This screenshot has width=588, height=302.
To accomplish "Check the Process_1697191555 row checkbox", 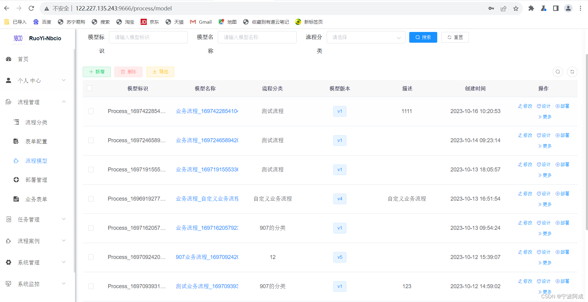I will [x=91, y=170].
